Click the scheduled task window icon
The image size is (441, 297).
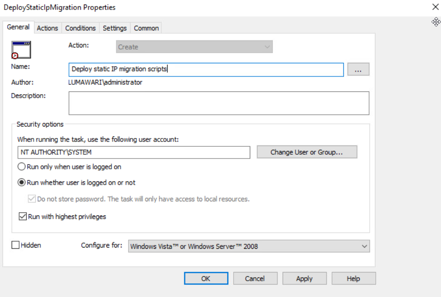click(21, 50)
